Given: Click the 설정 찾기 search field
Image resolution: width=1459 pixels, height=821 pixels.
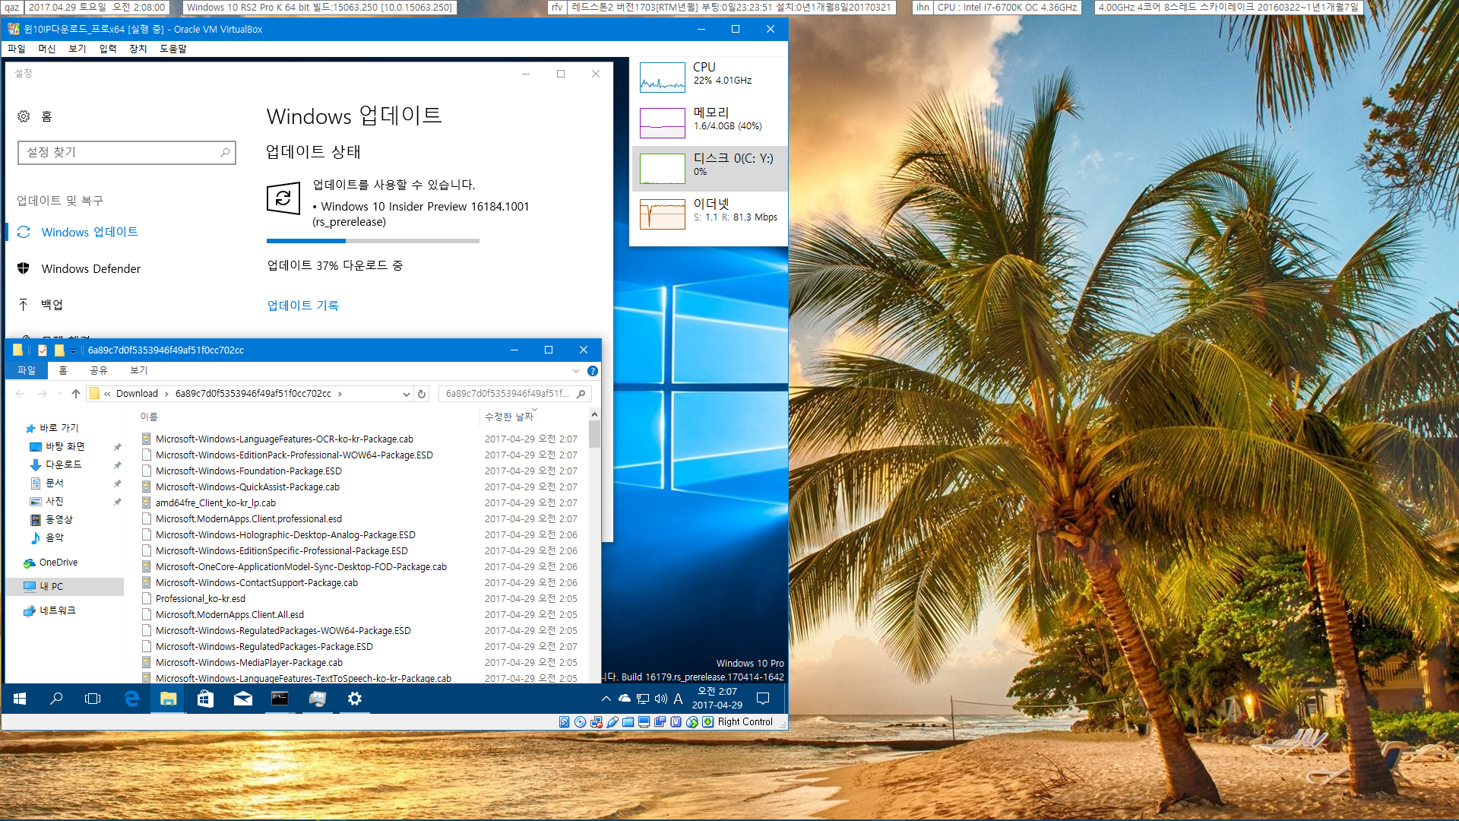Looking at the screenshot, I should point(126,152).
